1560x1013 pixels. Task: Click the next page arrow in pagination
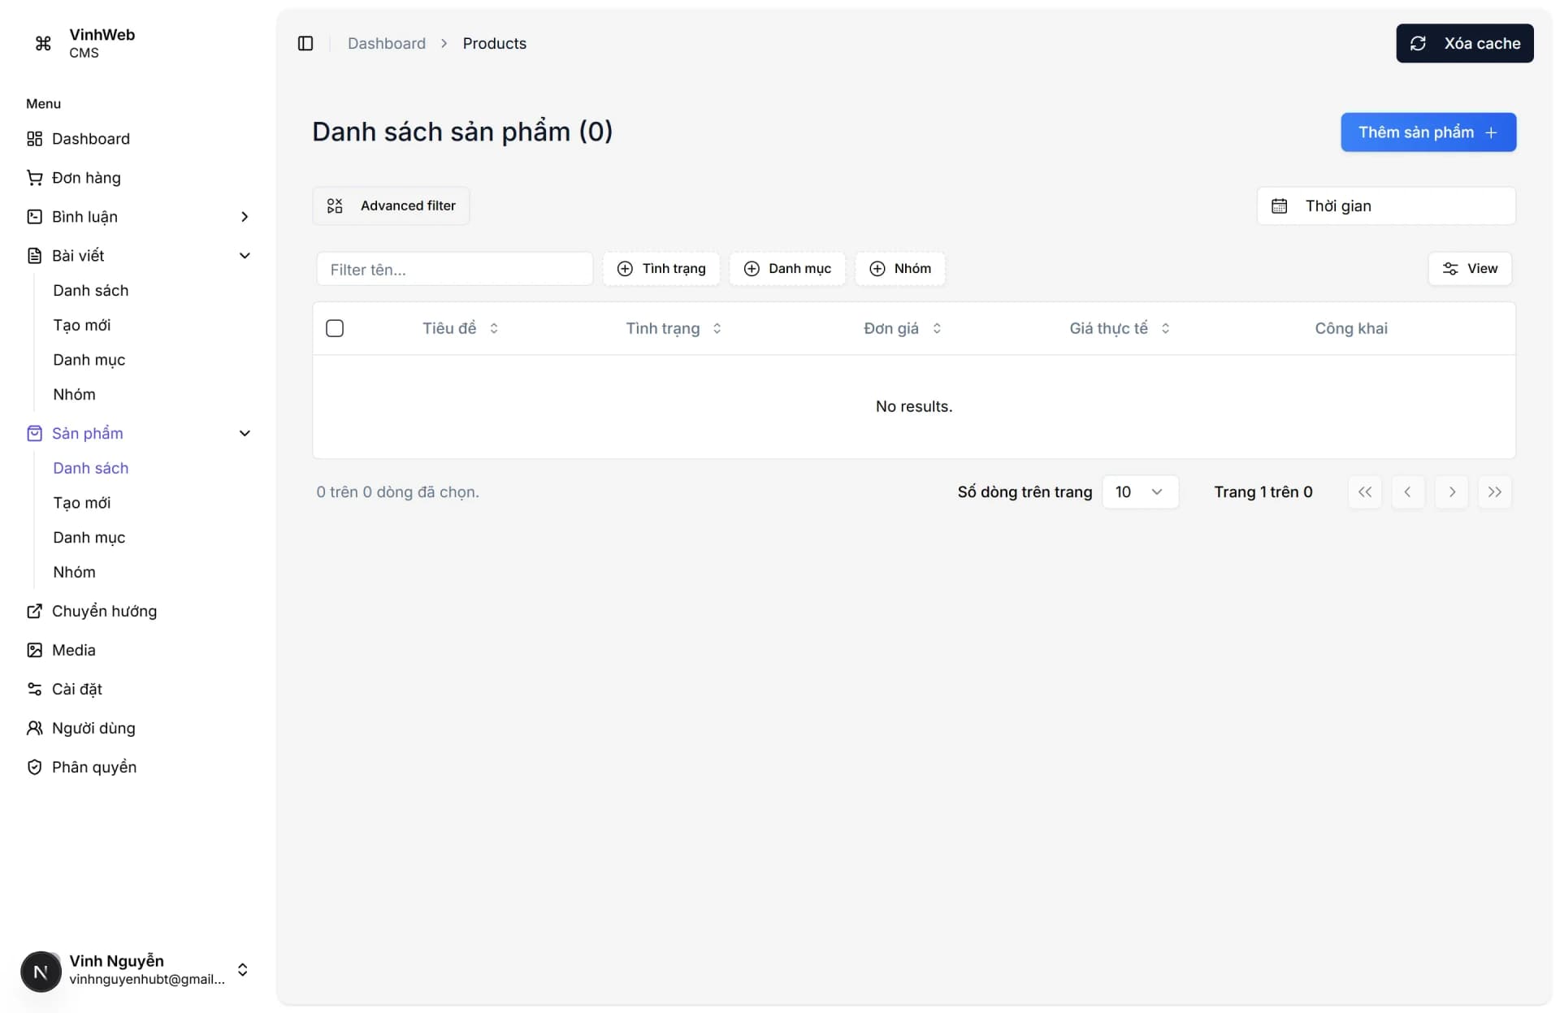(1452, 491)
